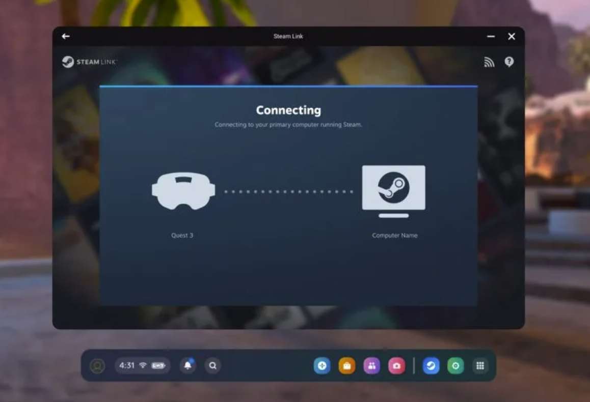Open notifications via the bell icon
590x402 pixels.
[188, 365]
